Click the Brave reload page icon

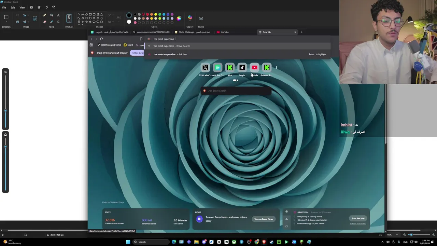pyautogui.click(x=101, y=39)
